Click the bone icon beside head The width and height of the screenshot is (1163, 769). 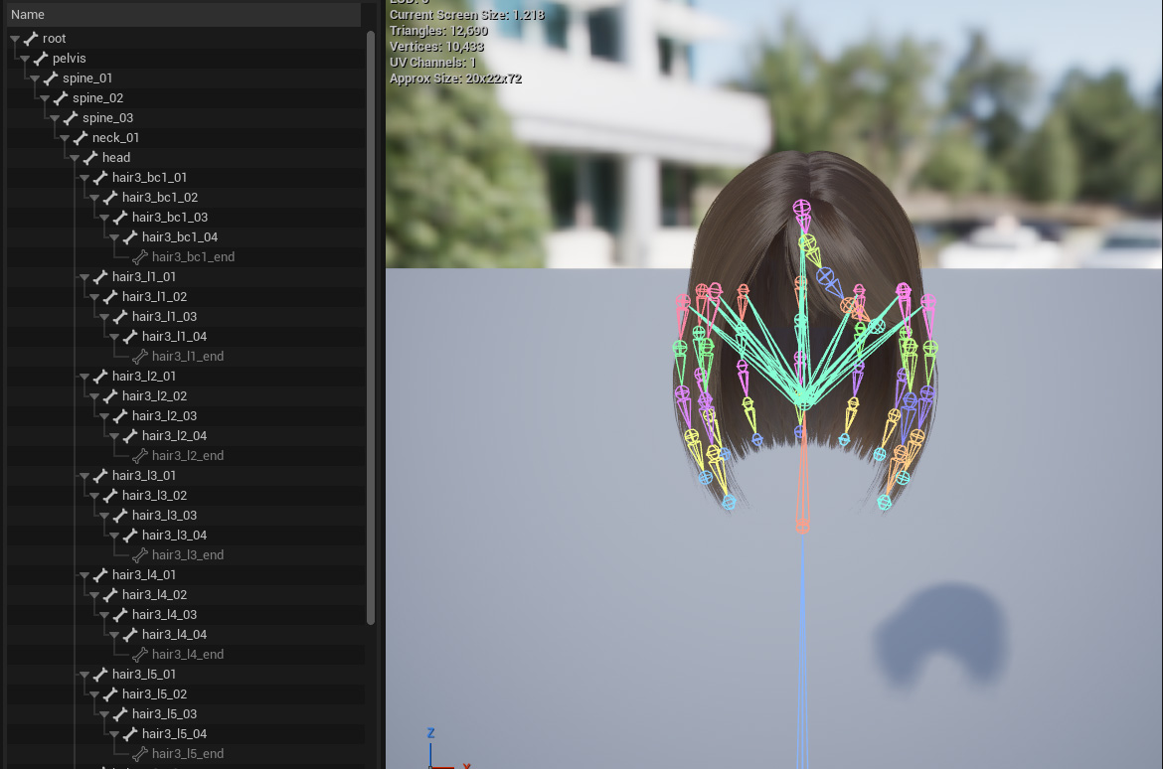[x=89, y=158]
